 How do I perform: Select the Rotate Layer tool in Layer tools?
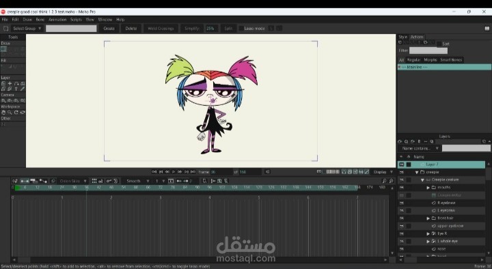pos(16,83)
